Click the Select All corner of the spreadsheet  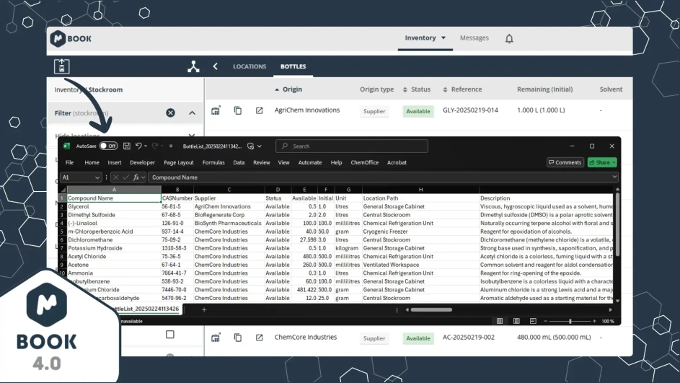click(63, 190)
